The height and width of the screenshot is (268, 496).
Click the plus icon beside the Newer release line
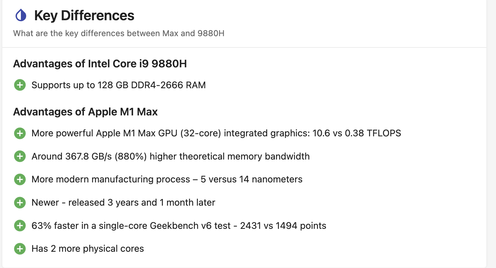pyautogui.click(x=20, y=203)
